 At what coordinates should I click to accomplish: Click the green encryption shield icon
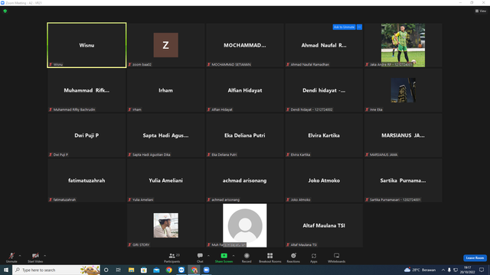click(5, 11)
